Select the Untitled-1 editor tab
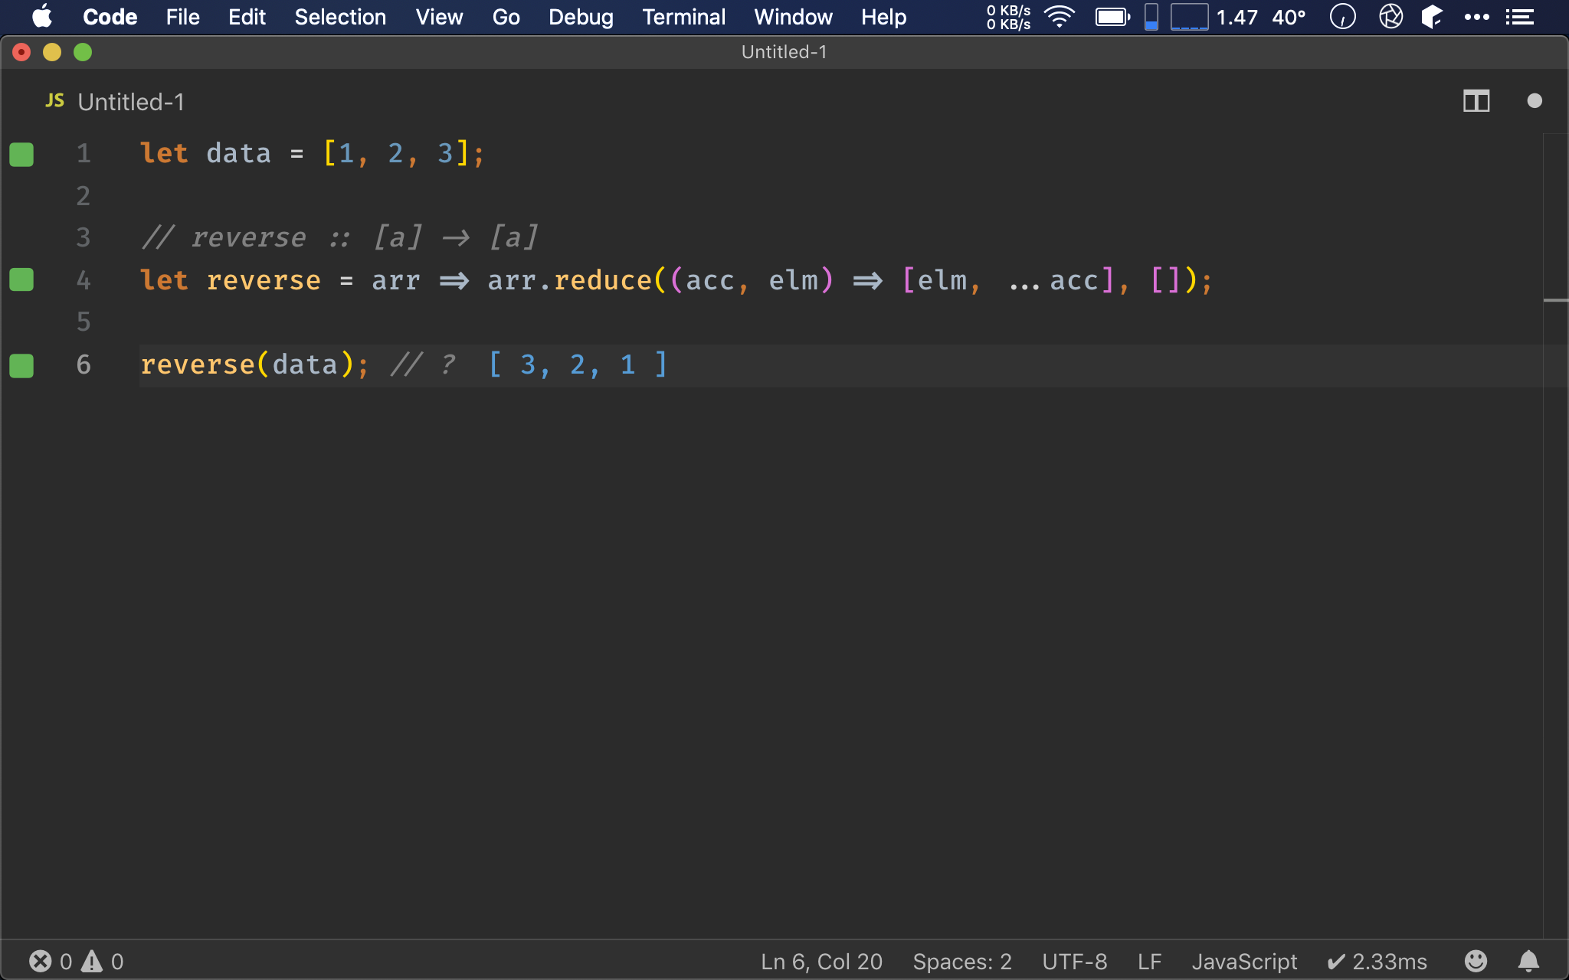 coord(116,102)
